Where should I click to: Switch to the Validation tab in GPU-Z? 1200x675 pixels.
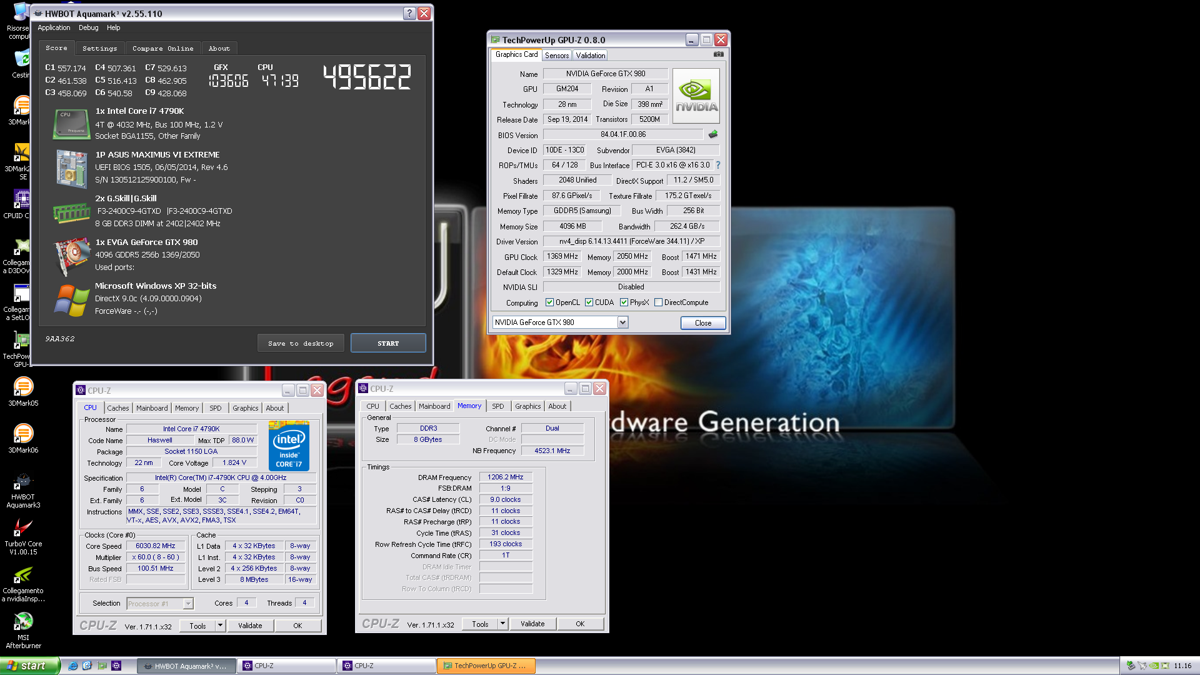pyautogui.click(x=590, y=56)
